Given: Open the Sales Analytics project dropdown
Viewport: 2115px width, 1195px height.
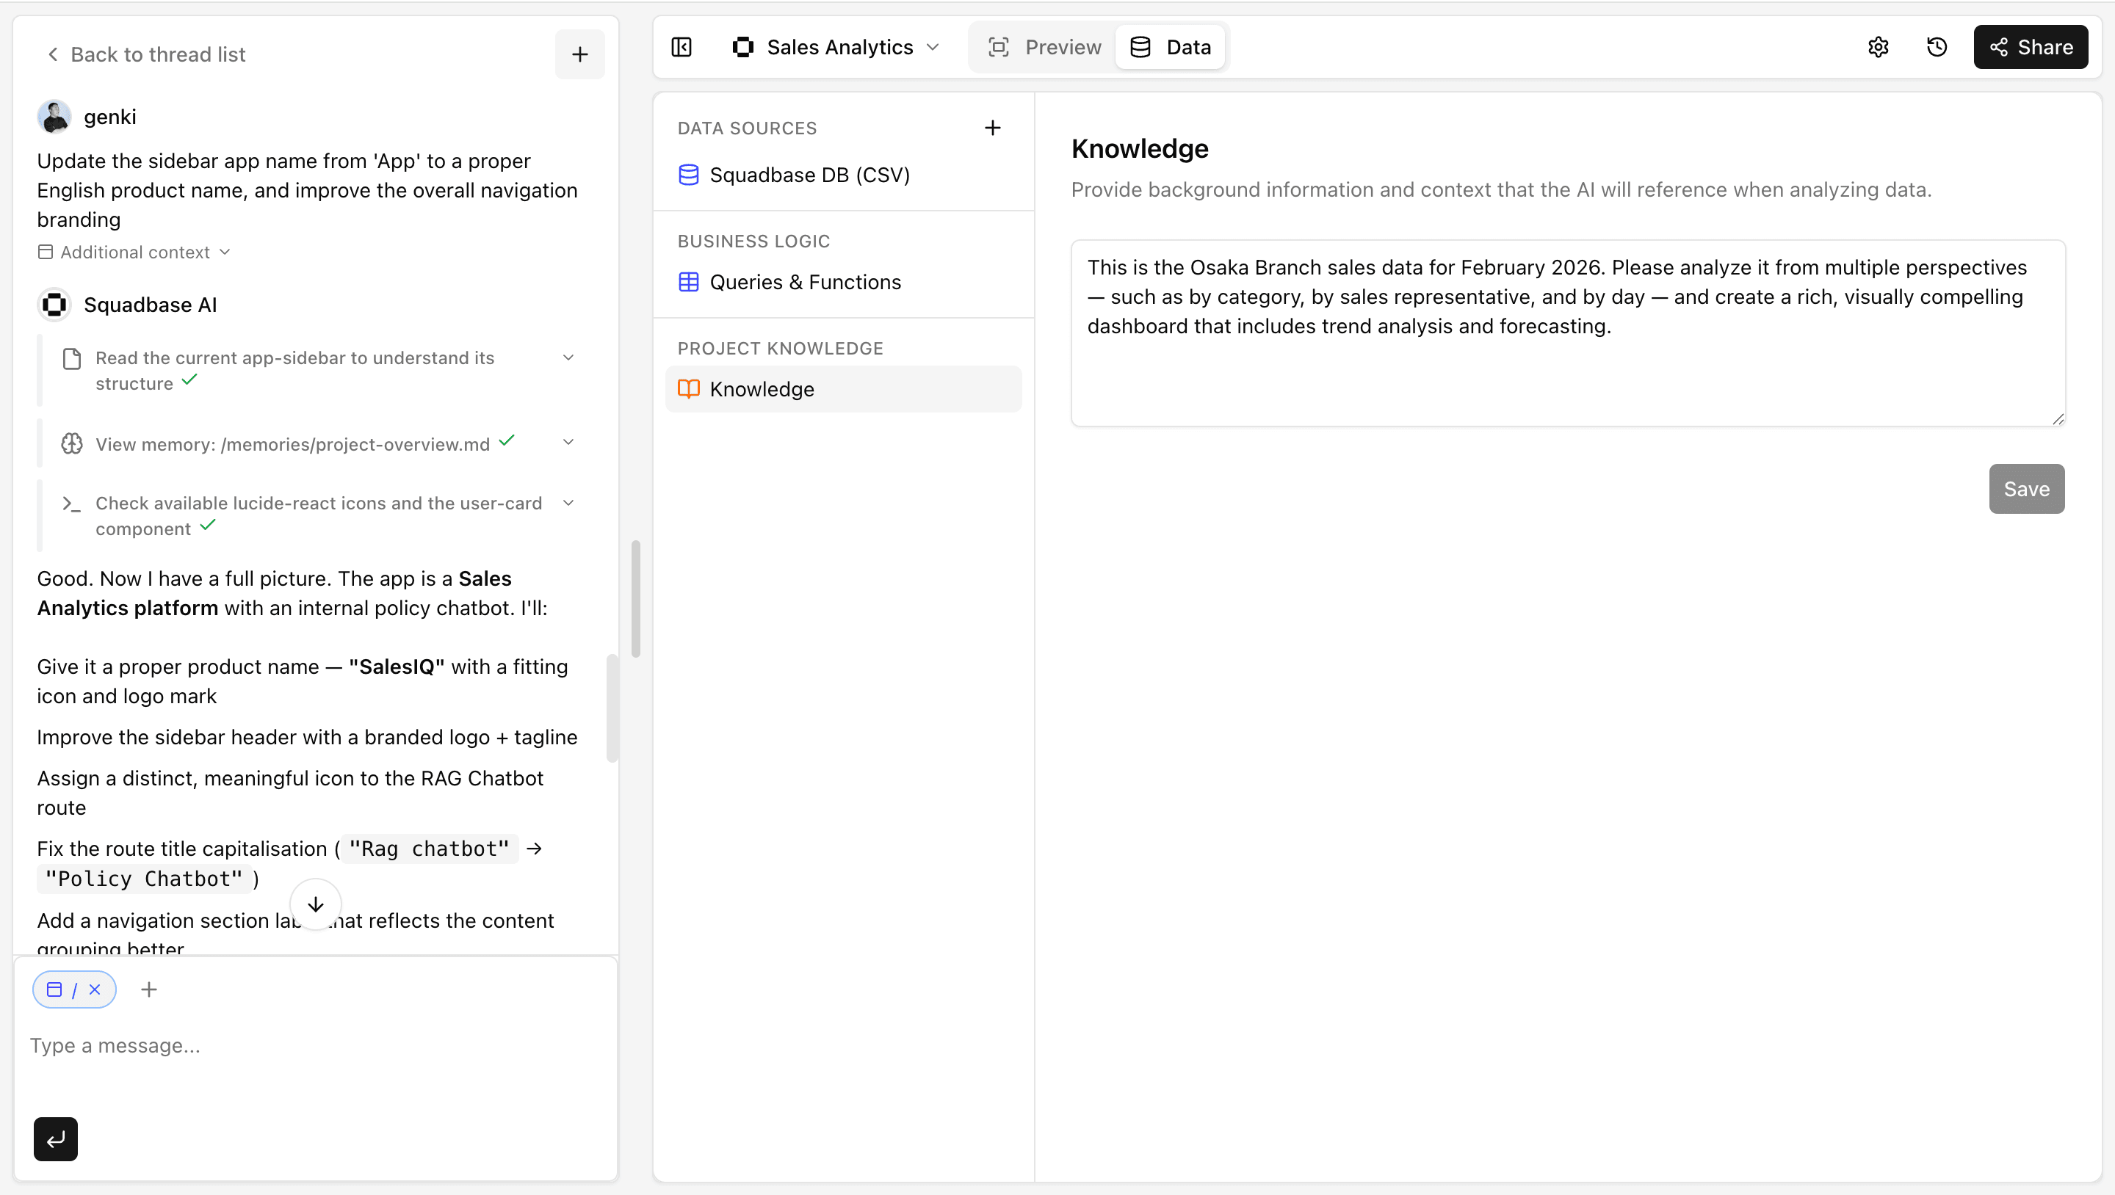Looking at the screenshot, I should tap(836, 47).
